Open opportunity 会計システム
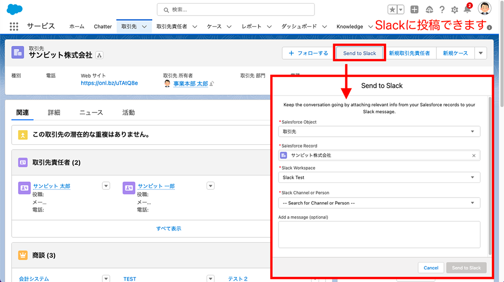Screen dimensions: 504x282 pyautogui.click(x=34, y=279)
